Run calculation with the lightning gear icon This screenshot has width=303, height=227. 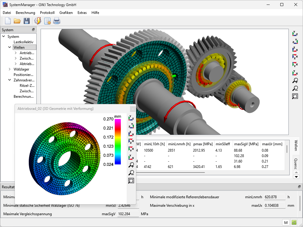coord(38,21)
